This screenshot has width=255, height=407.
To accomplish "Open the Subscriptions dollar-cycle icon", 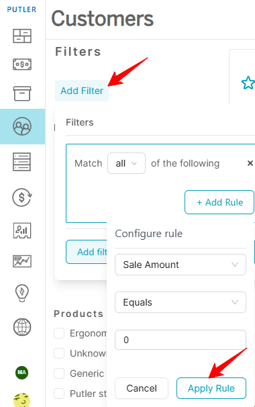I will pyautogui.click(x=22, y=197).
